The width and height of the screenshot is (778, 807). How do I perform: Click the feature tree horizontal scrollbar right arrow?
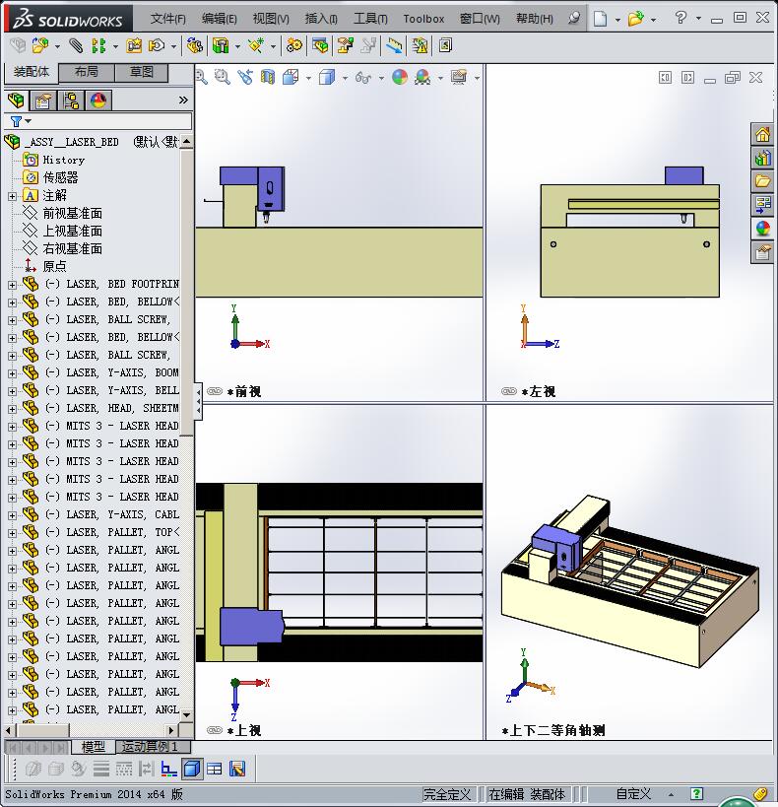point(172,730)
